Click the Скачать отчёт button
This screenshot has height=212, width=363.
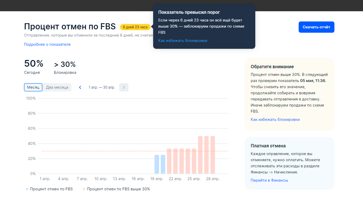click(316, 27)
